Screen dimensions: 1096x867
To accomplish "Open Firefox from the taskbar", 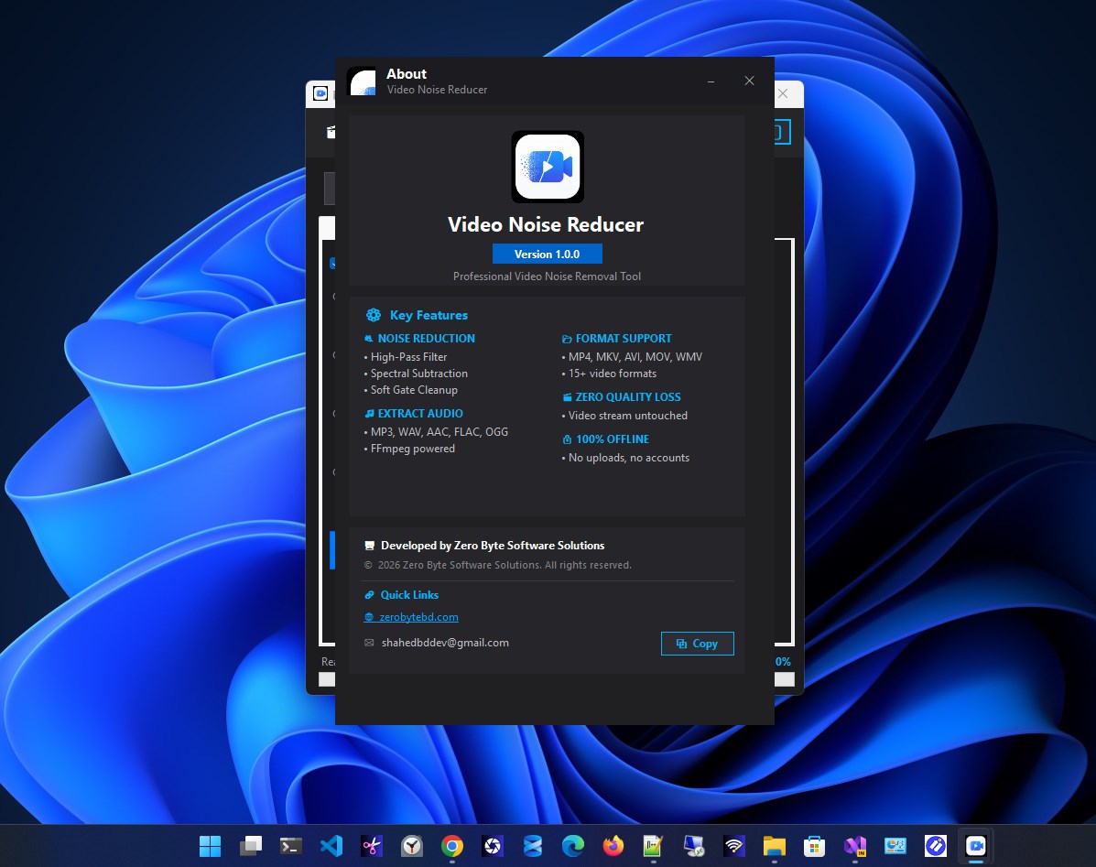I will (x=613, y=846).
